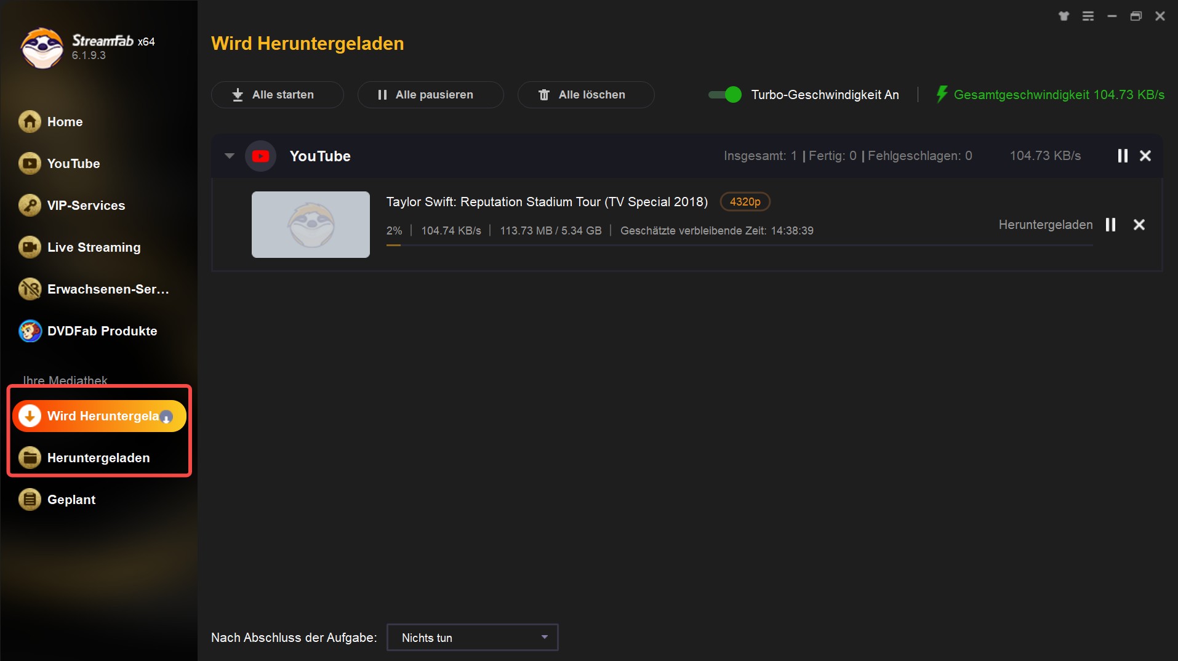
Task: Click the Heruntergeladen folder icon
Action: tap(30, 458)
